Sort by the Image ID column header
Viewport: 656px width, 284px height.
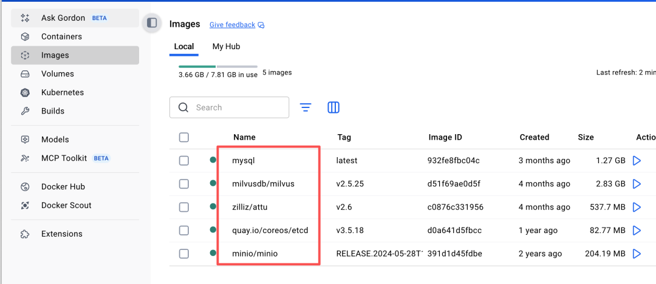pos(445,137)
